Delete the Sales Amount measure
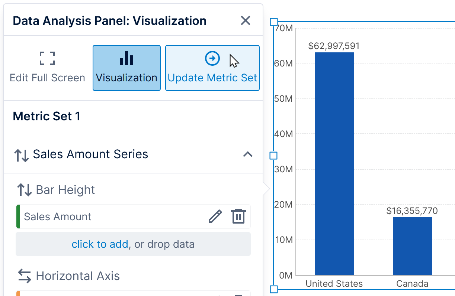 pyautogui.click(x=238, y=216)
